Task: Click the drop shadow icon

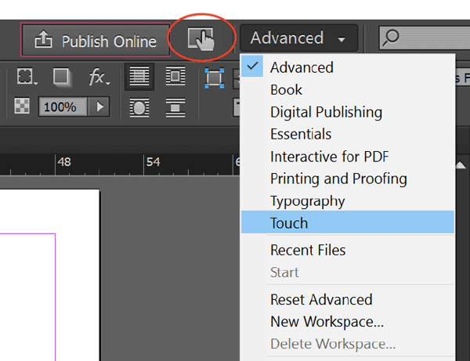Action: tap(63, 77)
